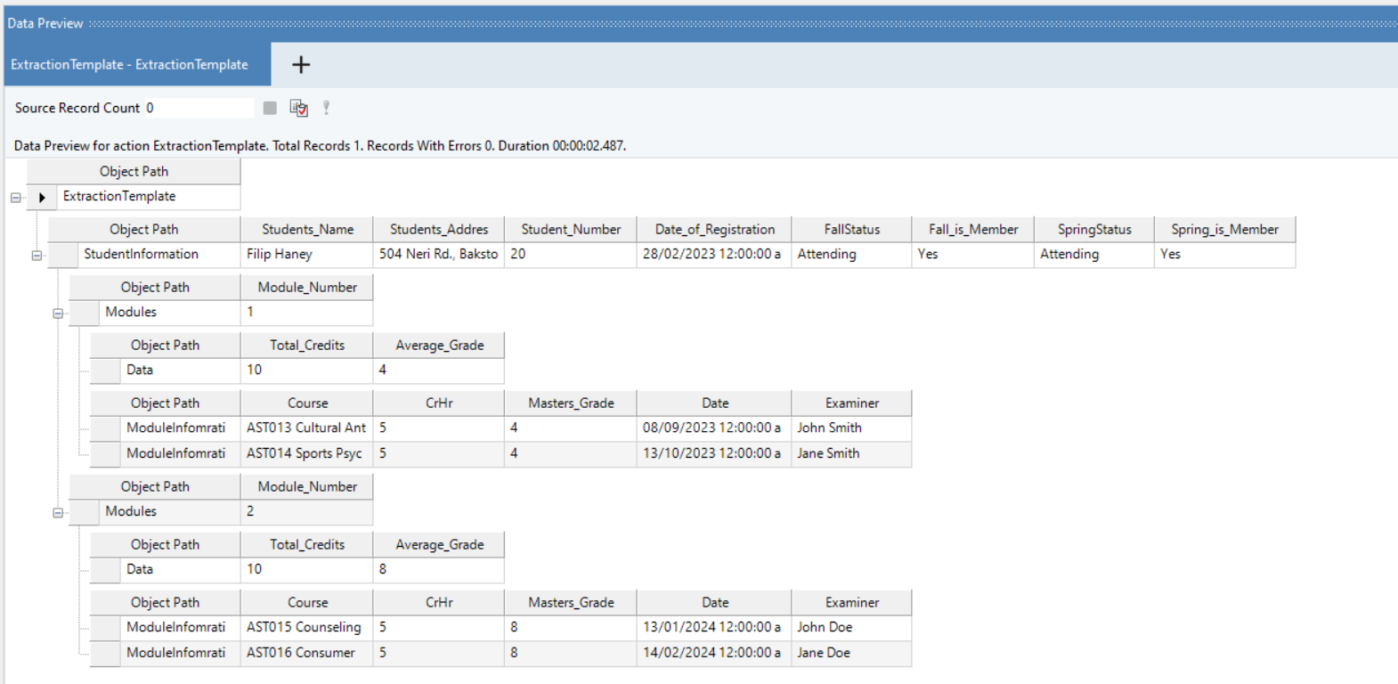The height and width of the screenshot is (684, 1398).
Task: Click the Spring_is_Member column header
Action: 1224,230
